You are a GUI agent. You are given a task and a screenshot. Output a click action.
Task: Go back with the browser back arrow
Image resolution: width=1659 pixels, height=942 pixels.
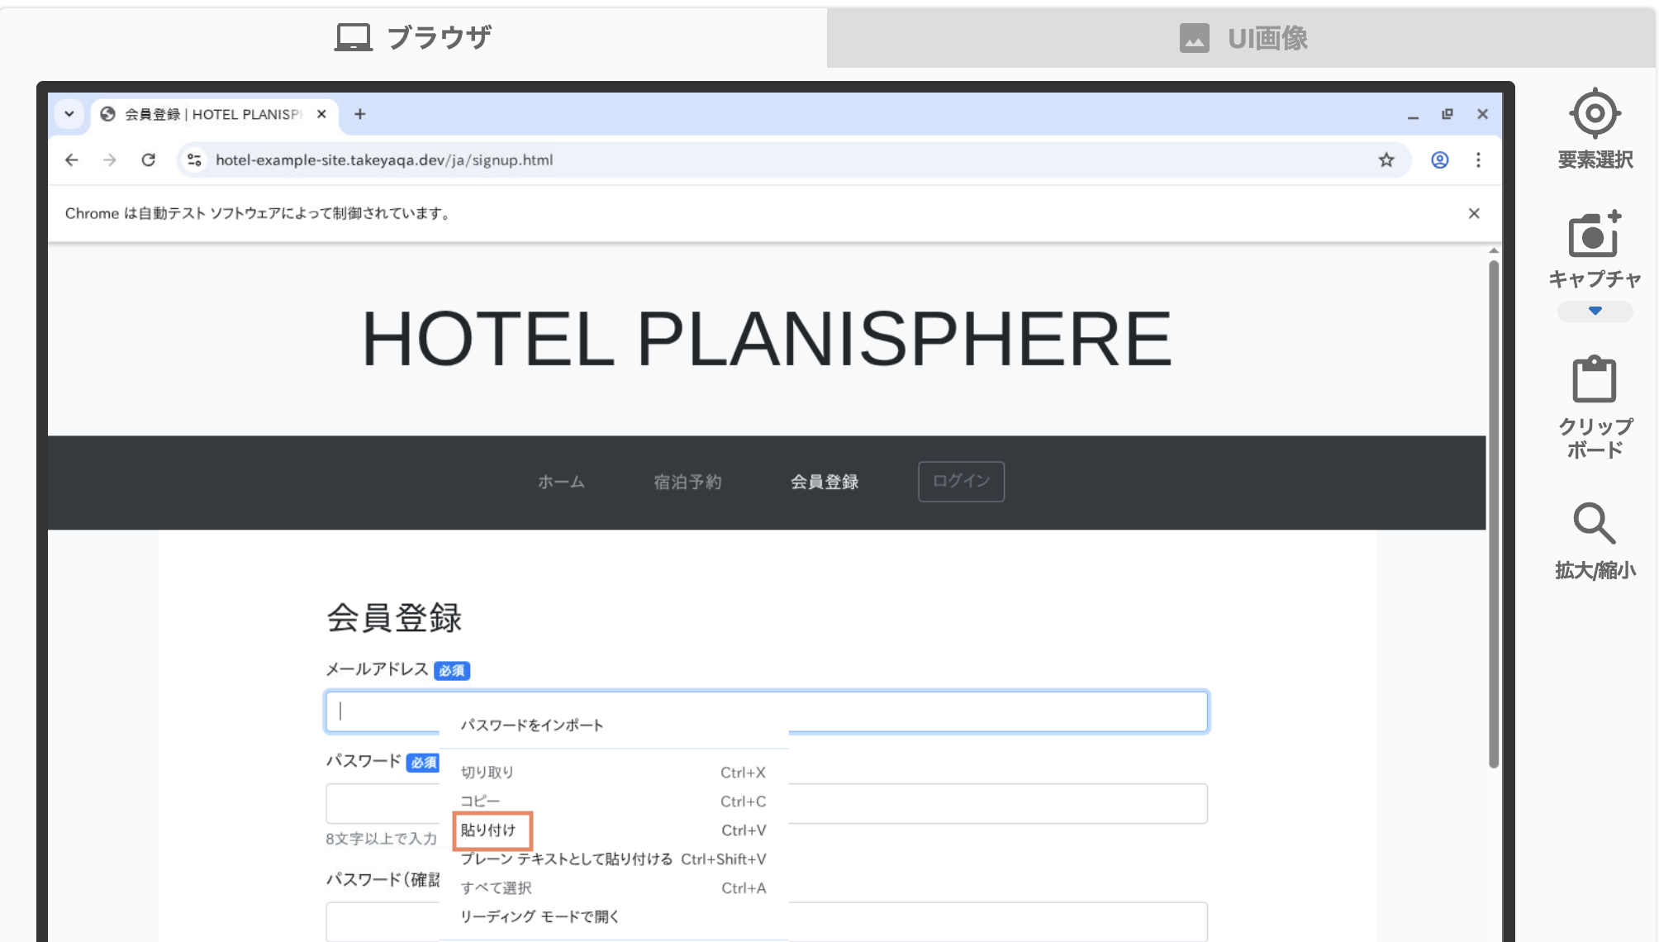coord(72,160)
